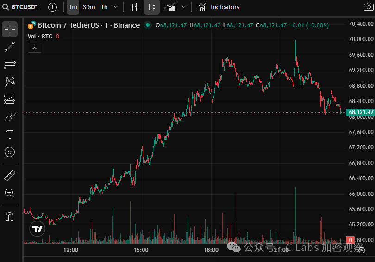Open the Indicators menu
Viewport: 375px width, 262px height.
click(x=219, y=7)
